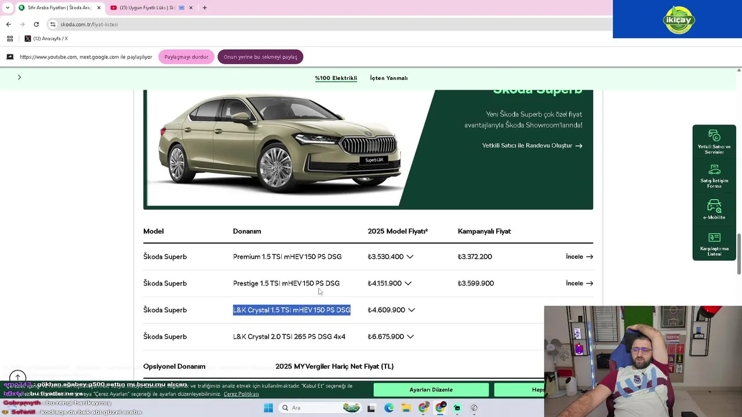Viewport: 742px width, 417px height.
Task: Click the 2025 Model Fiyatı column header
Action: pos(398,231)
